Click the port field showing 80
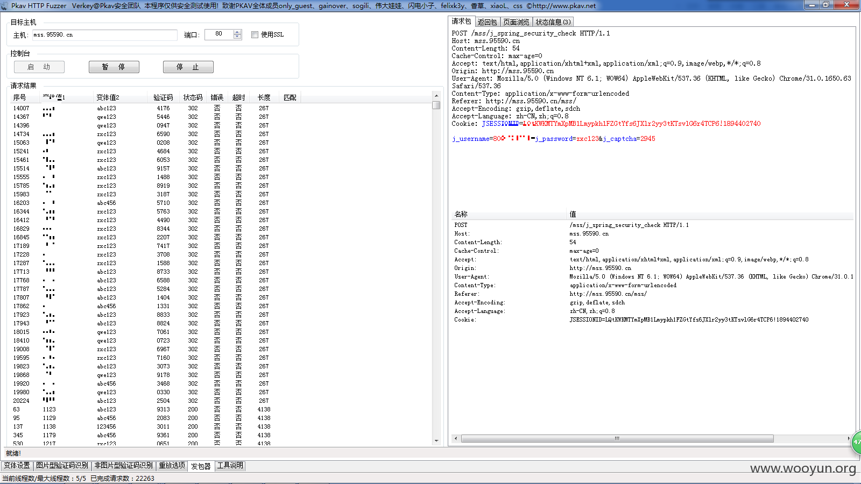 [x=219, y=34]
